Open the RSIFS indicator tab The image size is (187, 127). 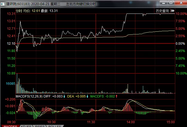40,126
